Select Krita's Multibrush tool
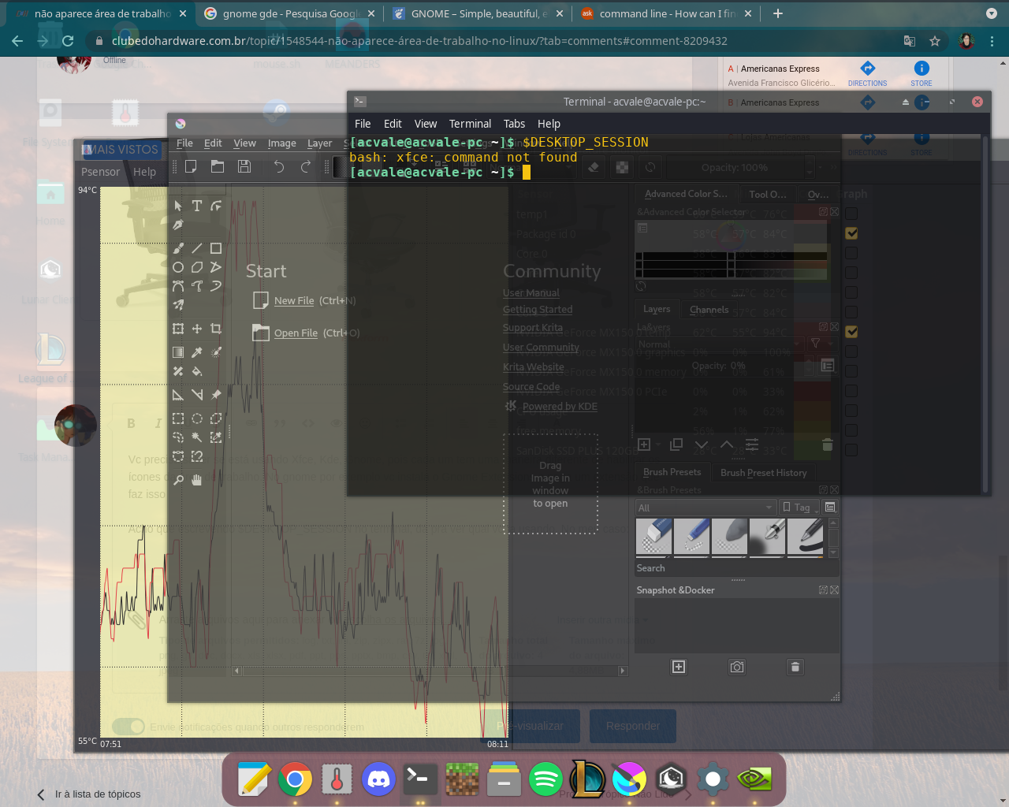Screen dimensions: 1009x807 (x=178, y=305)
